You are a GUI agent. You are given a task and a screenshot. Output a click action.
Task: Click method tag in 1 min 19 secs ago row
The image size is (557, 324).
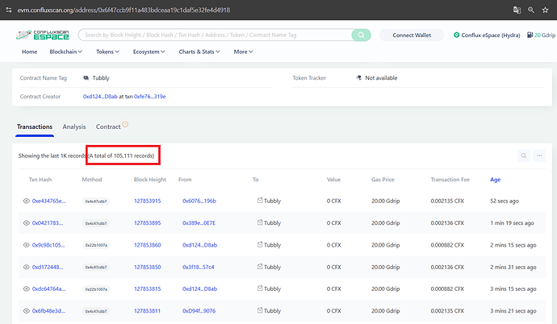point(96,223)
